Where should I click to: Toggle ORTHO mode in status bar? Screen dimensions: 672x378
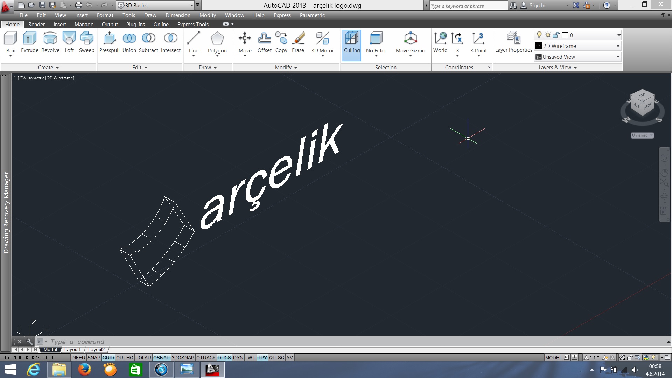125,358
